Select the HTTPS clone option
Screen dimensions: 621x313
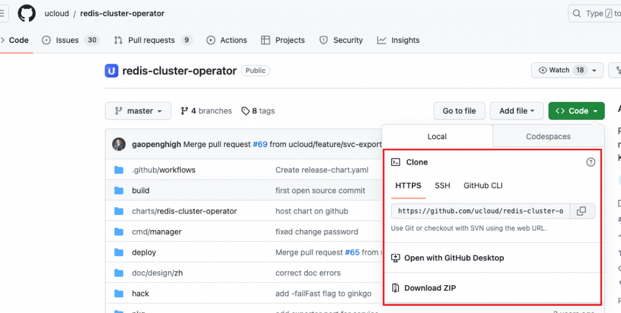coord(408,186)
